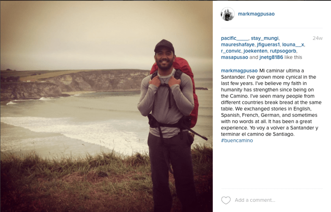Open liker profile jfigueras1
This screenshot has width=331, height=212.
(x=268, y=44)
